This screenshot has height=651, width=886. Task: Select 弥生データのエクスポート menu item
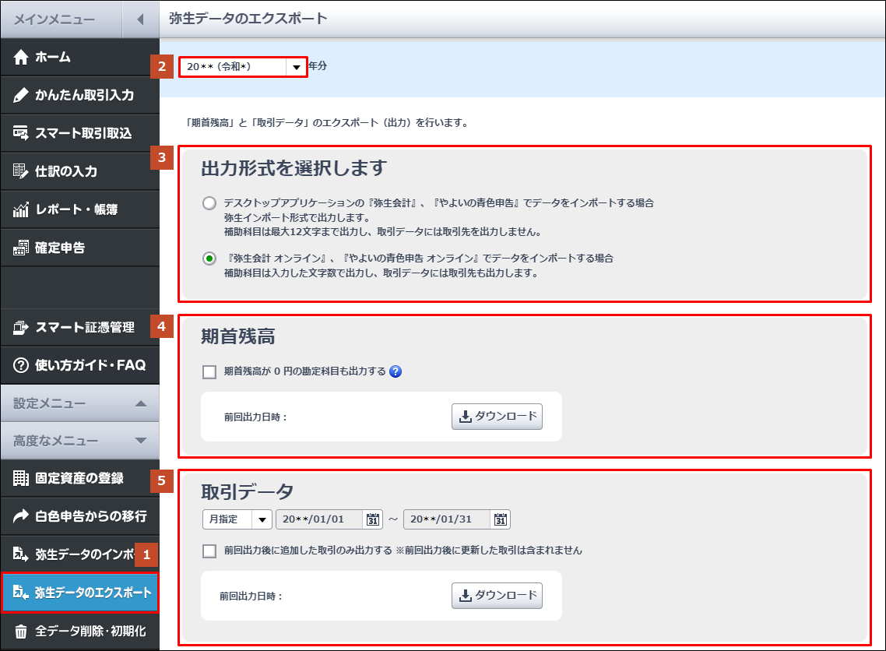point(79,593)
